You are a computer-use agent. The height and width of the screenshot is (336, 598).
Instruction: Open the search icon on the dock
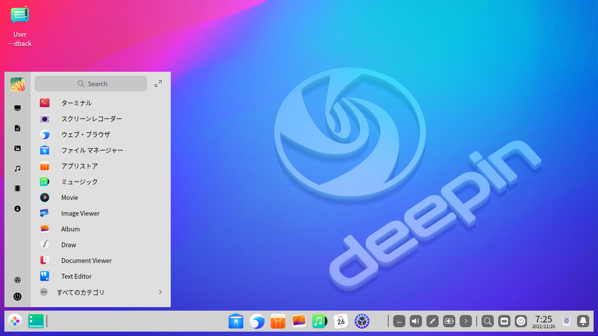(488, 321)
